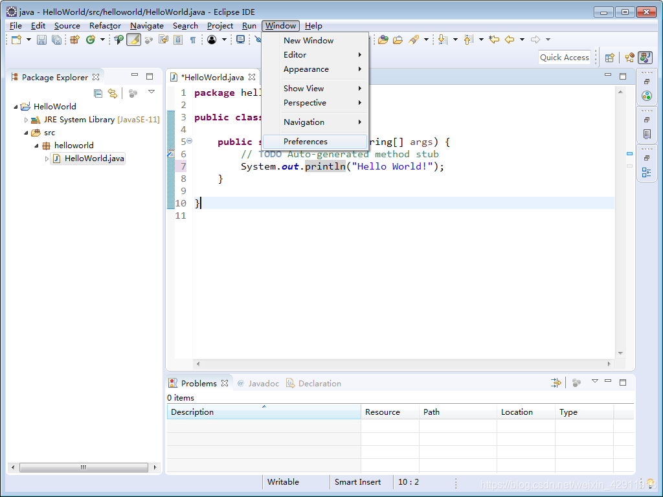The image size is (663, 497).
Task: Toggle Mark Occurrences highlighter button
Action: (x=133, y=39)
